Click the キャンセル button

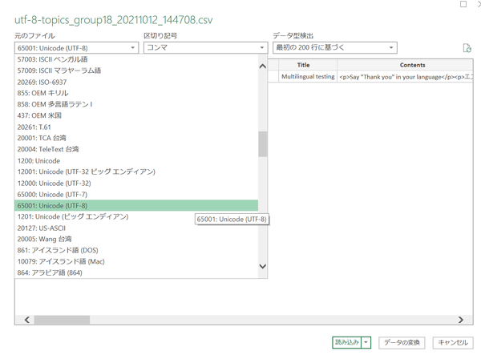pyautogui.click(x=453, y=342)
